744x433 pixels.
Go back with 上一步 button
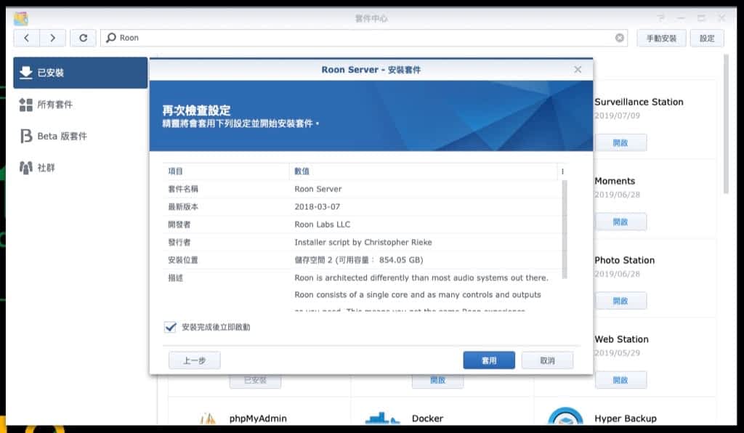(x=195, y=360)
